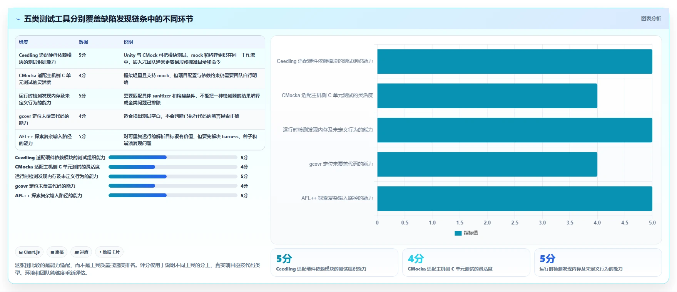Click the CMocka y-axis label in chart
This screenshot has width=677, height=292.
pyautogui.click(x=328, y=96)
